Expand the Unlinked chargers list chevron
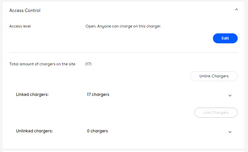 pyautogui.click(x=230, y=132)
